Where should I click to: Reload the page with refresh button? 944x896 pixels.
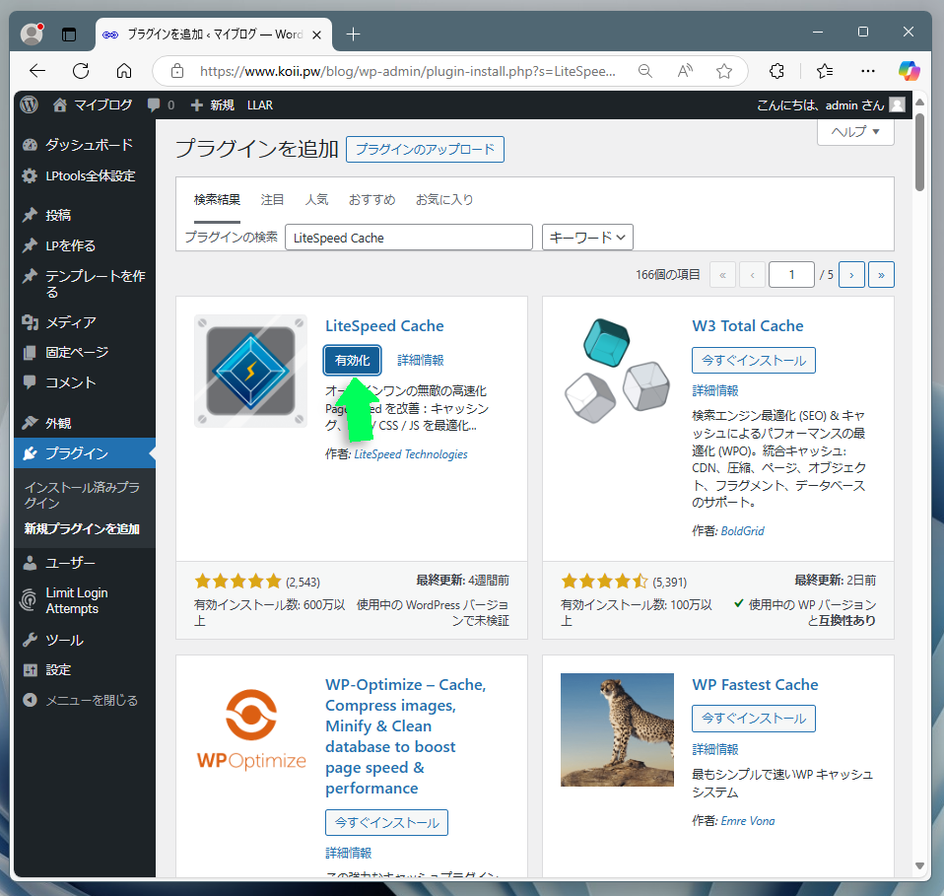(81, 71)
